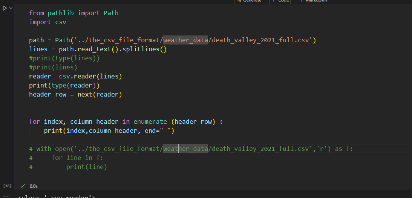The image size is (412, 198).
Task: Click the line 'from pathlib import Path'
Action: [x=74, y=13]
